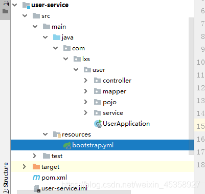Viewport: 205px width, 194px height.
Task: Collapse the com package node
Action: pyautogui.click(x=56, y=48)
